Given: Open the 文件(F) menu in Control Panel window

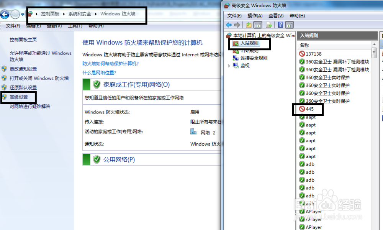Looking at the screenshot, I should (x=13, y=26).
